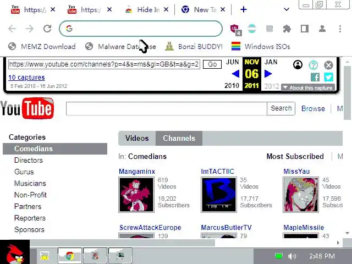
Task: Open the Most Subscribed sort option
Action: click(295, 156)
